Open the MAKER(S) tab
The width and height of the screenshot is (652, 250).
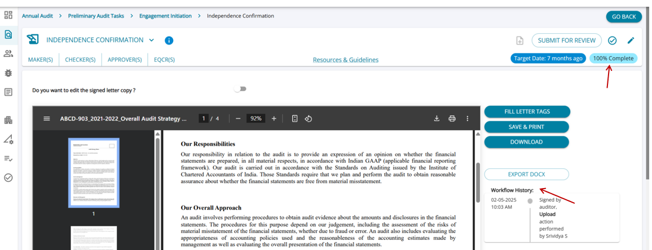point(41,59)
